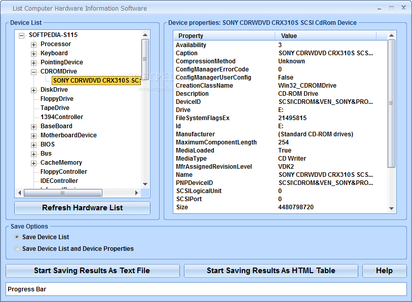The width and height of the screenshot is (412, 302).
Task: Expand the BIOS node
Action: pyautogui.click(x=33, y=144)
